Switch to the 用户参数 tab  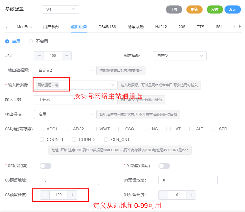click(51, 27)
